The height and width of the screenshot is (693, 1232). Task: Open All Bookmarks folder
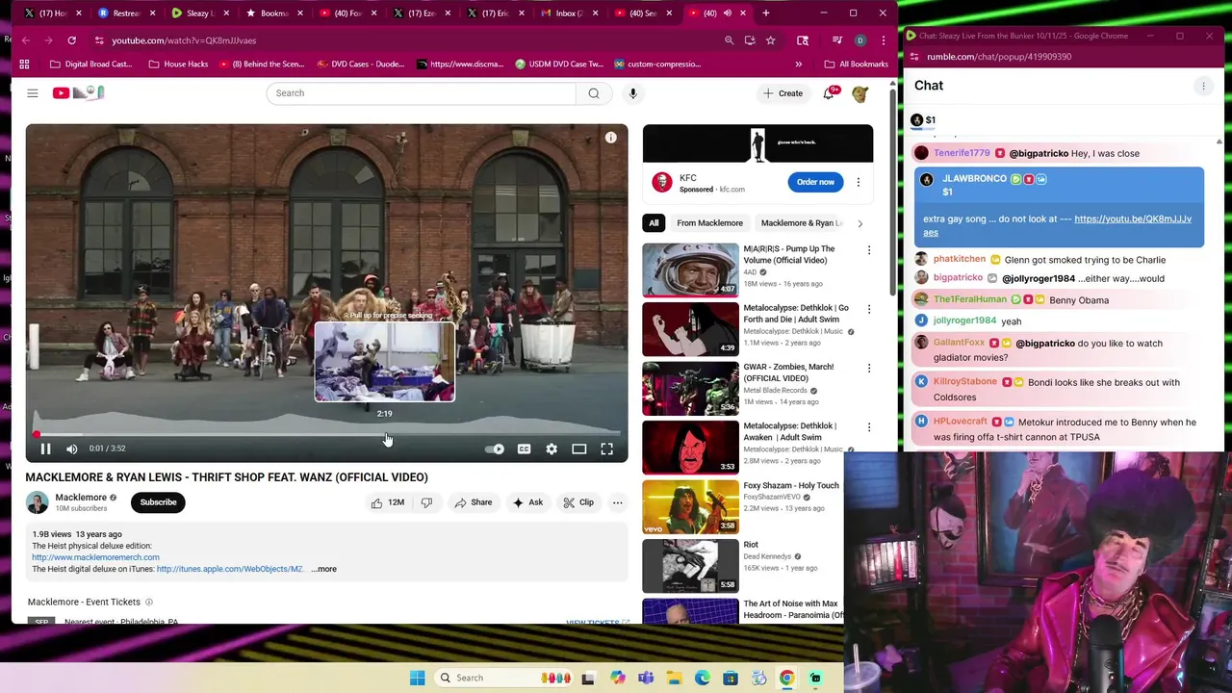857,64
